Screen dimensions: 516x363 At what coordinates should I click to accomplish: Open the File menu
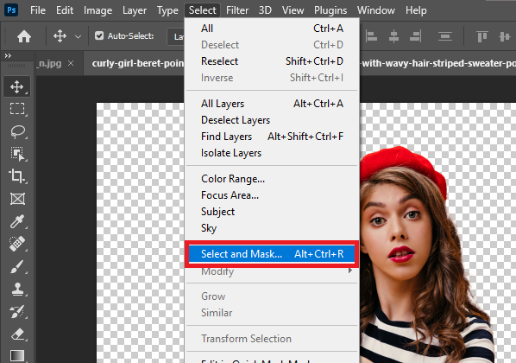[38, 10]
